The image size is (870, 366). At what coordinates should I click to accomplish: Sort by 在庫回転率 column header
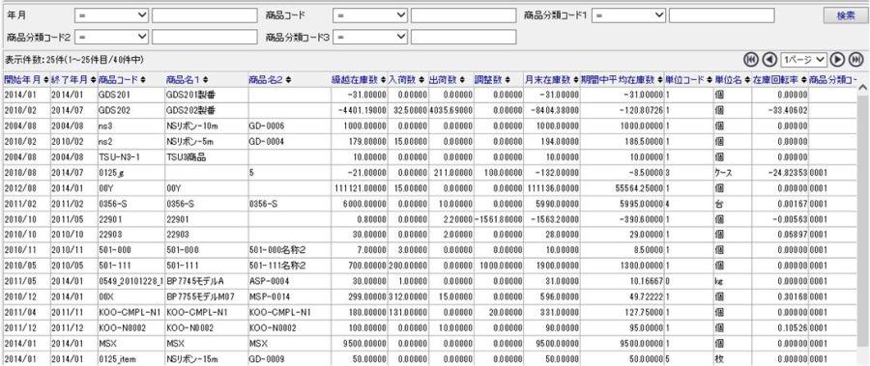point(779,80)
